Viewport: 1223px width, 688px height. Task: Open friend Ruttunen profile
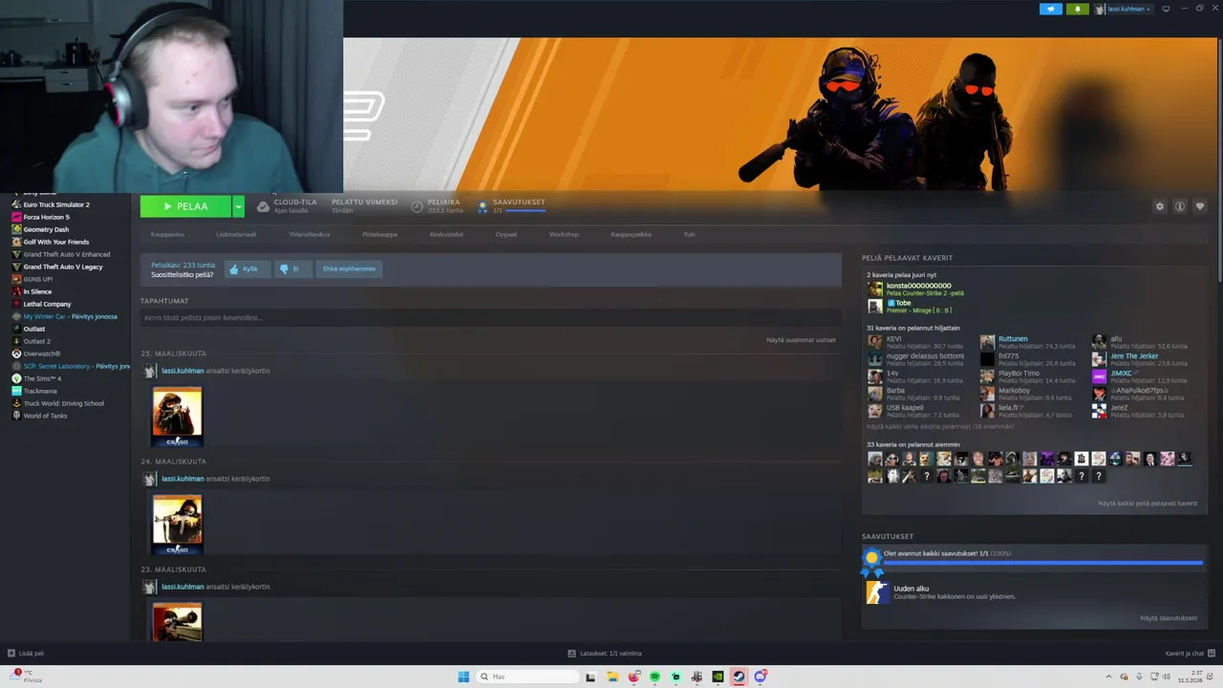pyautogui.click(x=1013, y=338)
